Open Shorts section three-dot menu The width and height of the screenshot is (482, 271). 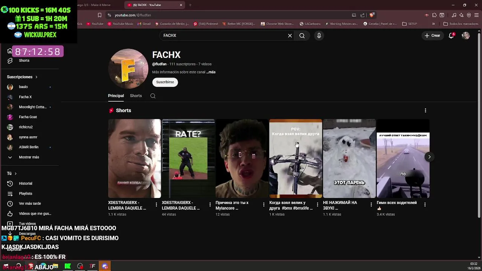coord(426,111)
